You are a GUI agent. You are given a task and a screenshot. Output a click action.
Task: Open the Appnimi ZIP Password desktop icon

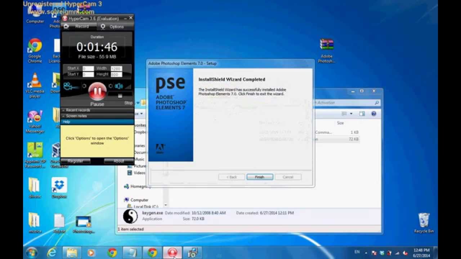point(35,155)
